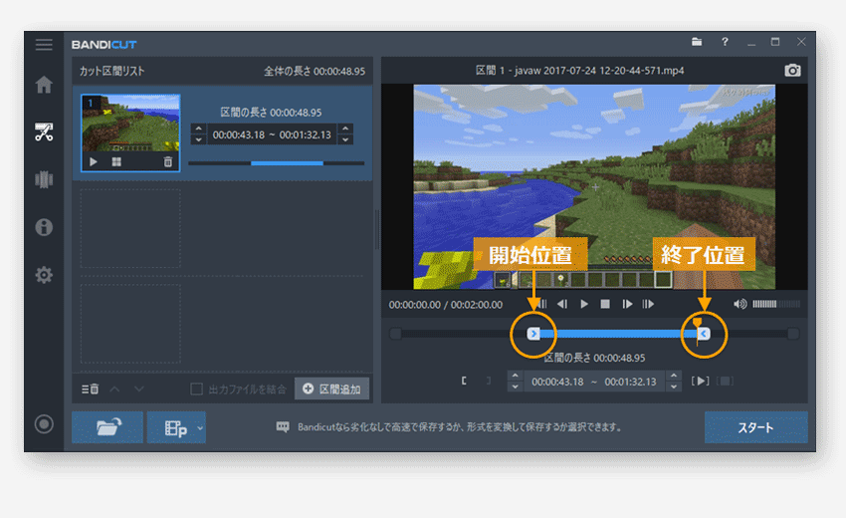Screen dimensions: 846x518
Task: Open the hamburger menu in Bandicut sidebar
Action: [44, 44]
